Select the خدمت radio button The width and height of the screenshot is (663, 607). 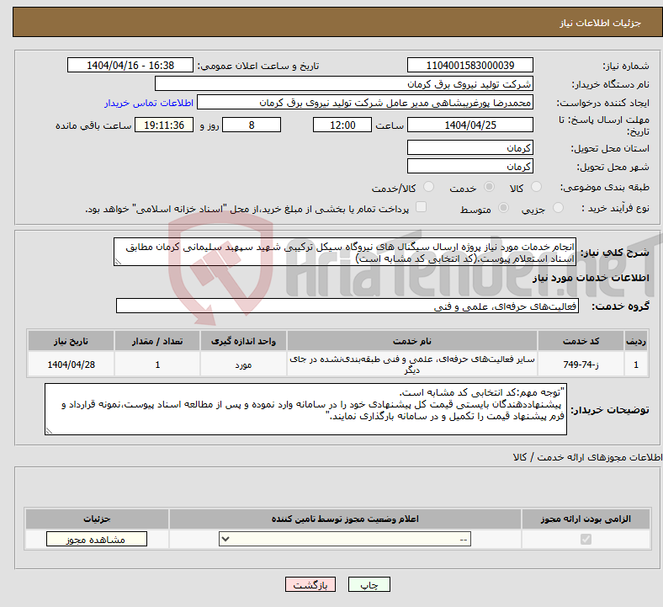tap(489, 187)
